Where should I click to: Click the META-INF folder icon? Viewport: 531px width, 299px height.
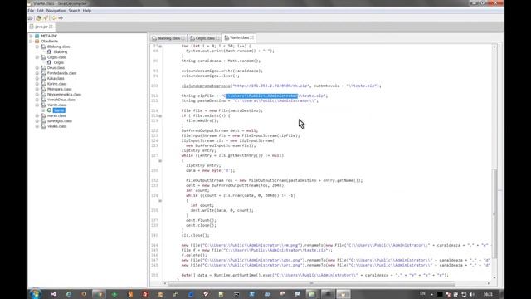[x=37, y=36]
